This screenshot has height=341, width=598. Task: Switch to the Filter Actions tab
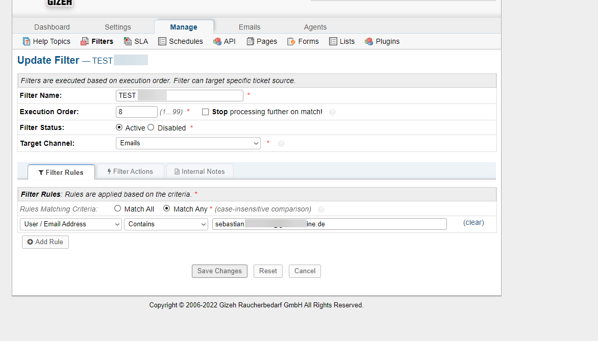(130, 172)
